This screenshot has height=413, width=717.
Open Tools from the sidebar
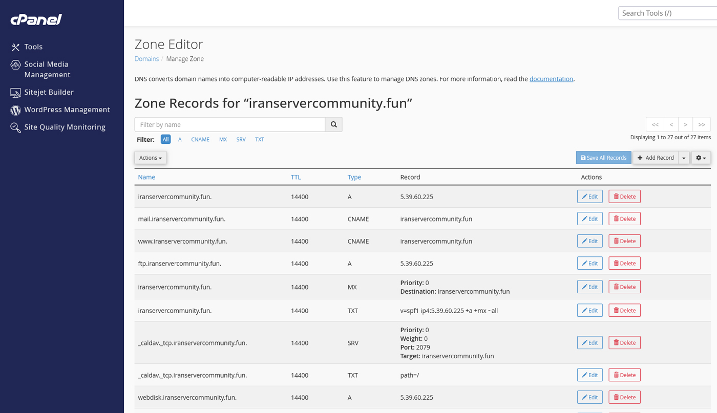click(33, 47)
